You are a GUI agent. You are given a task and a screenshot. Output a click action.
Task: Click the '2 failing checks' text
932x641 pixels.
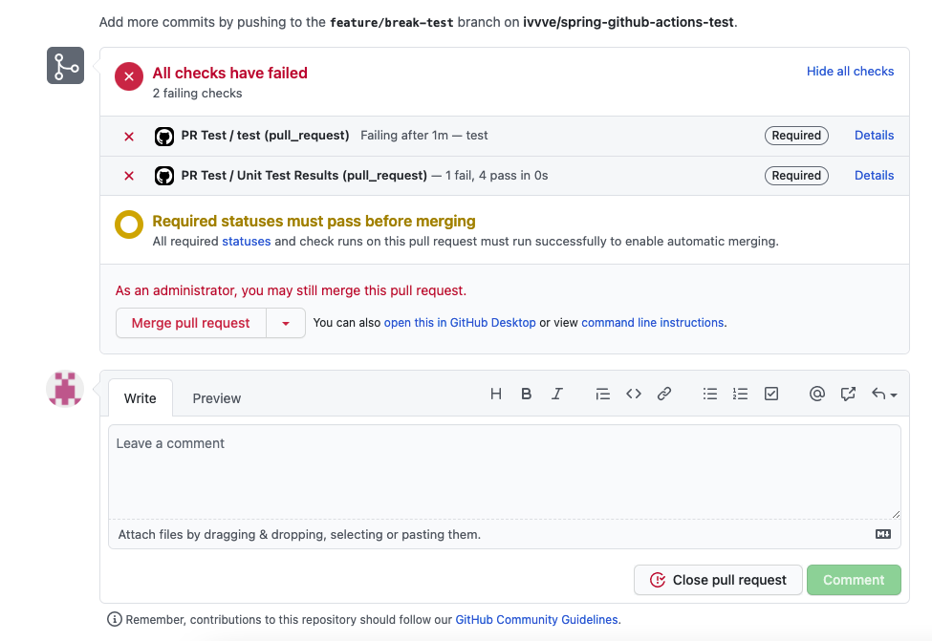pyautogui.click(x=197, y=94)
